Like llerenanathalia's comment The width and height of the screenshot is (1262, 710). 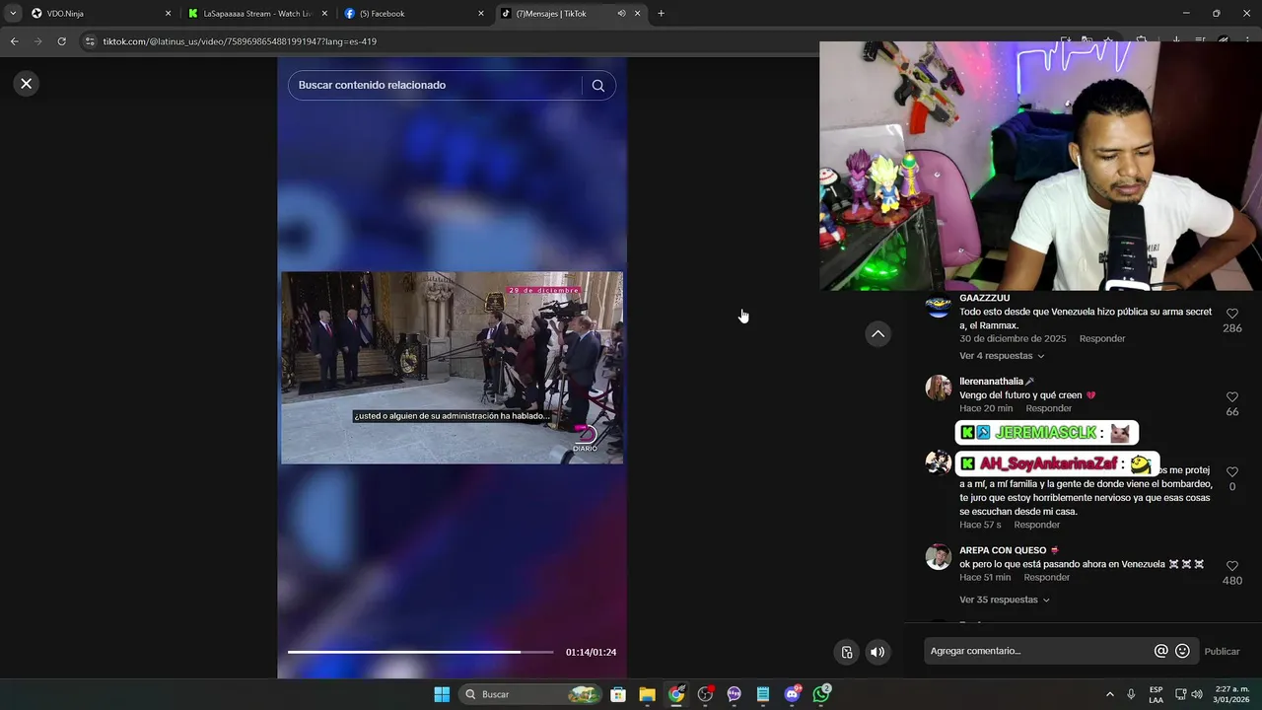coord(1232,397)
